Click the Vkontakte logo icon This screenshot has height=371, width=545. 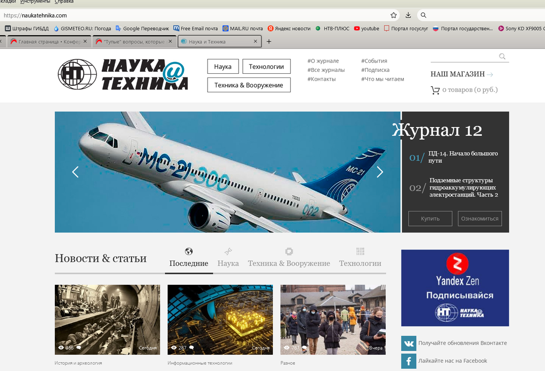[x=409, y=343]
